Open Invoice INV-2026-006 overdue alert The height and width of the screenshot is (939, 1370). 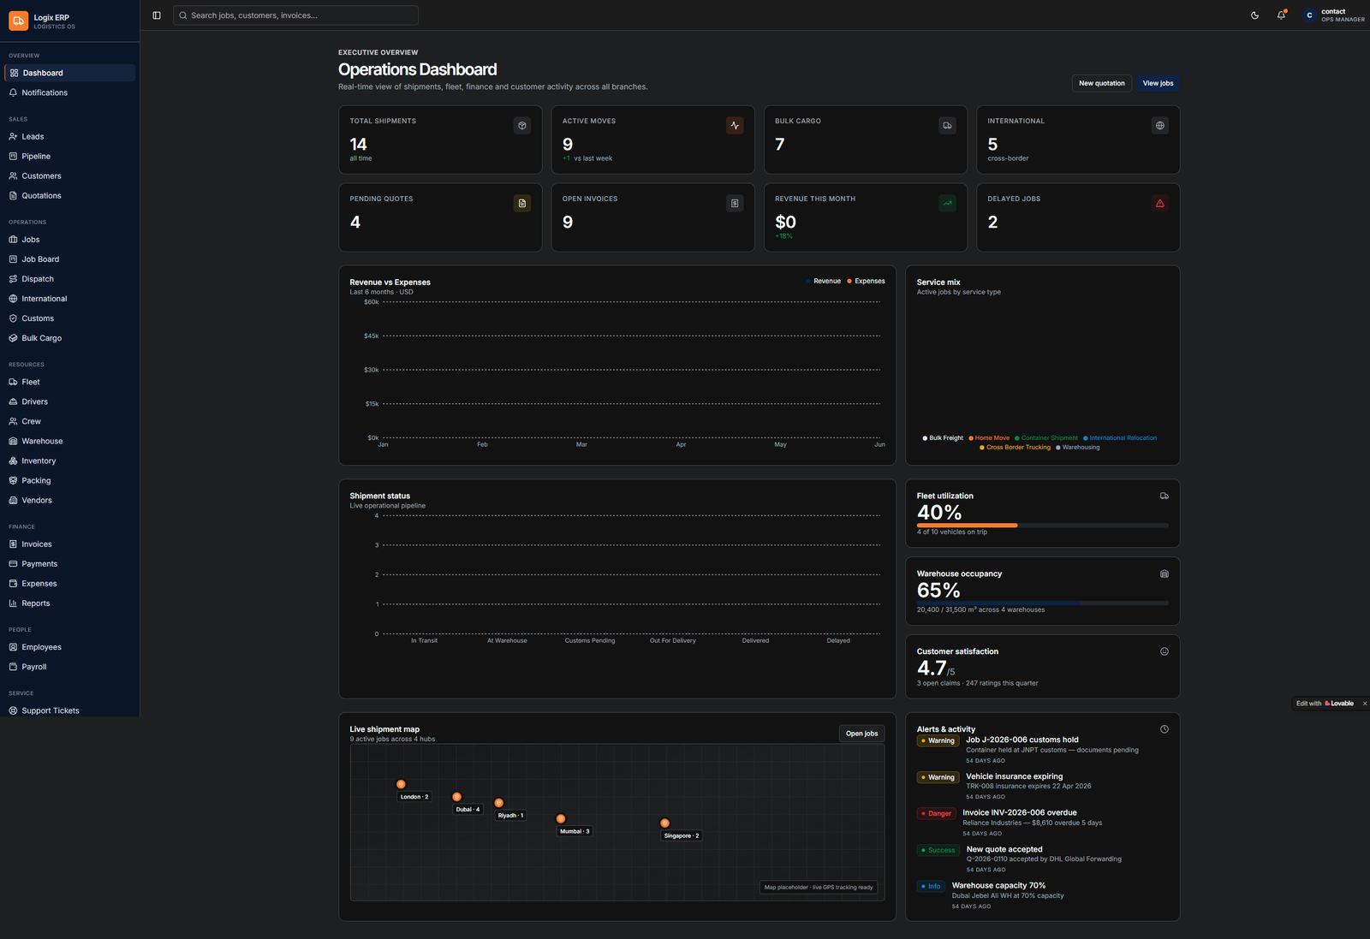(1043, 823)
